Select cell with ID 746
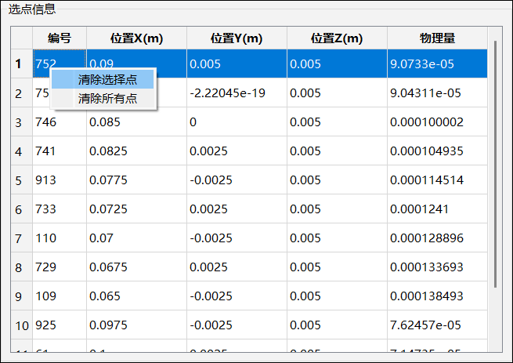Image resolution: width=513 pixels, height=363 pixels. 60,122
